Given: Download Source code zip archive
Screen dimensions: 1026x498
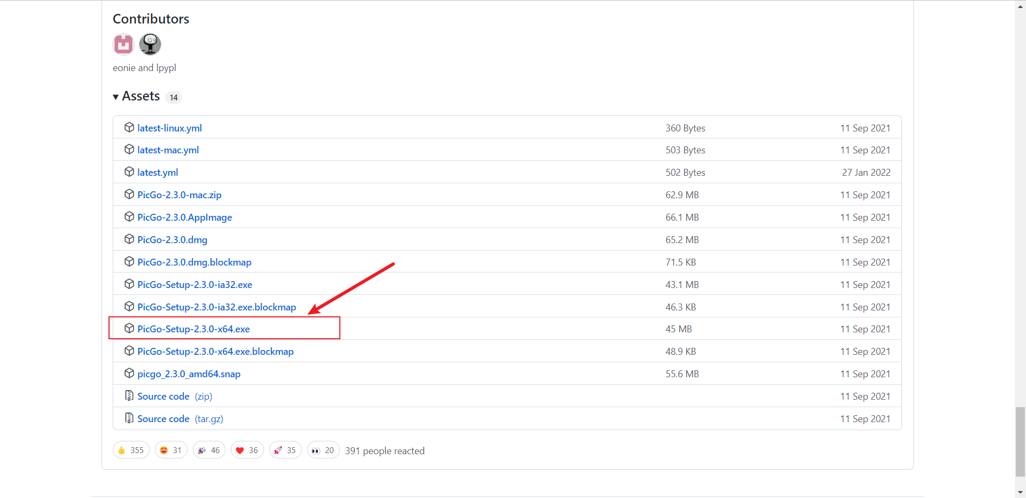Looking at the screenshot, I should [175, 396].
